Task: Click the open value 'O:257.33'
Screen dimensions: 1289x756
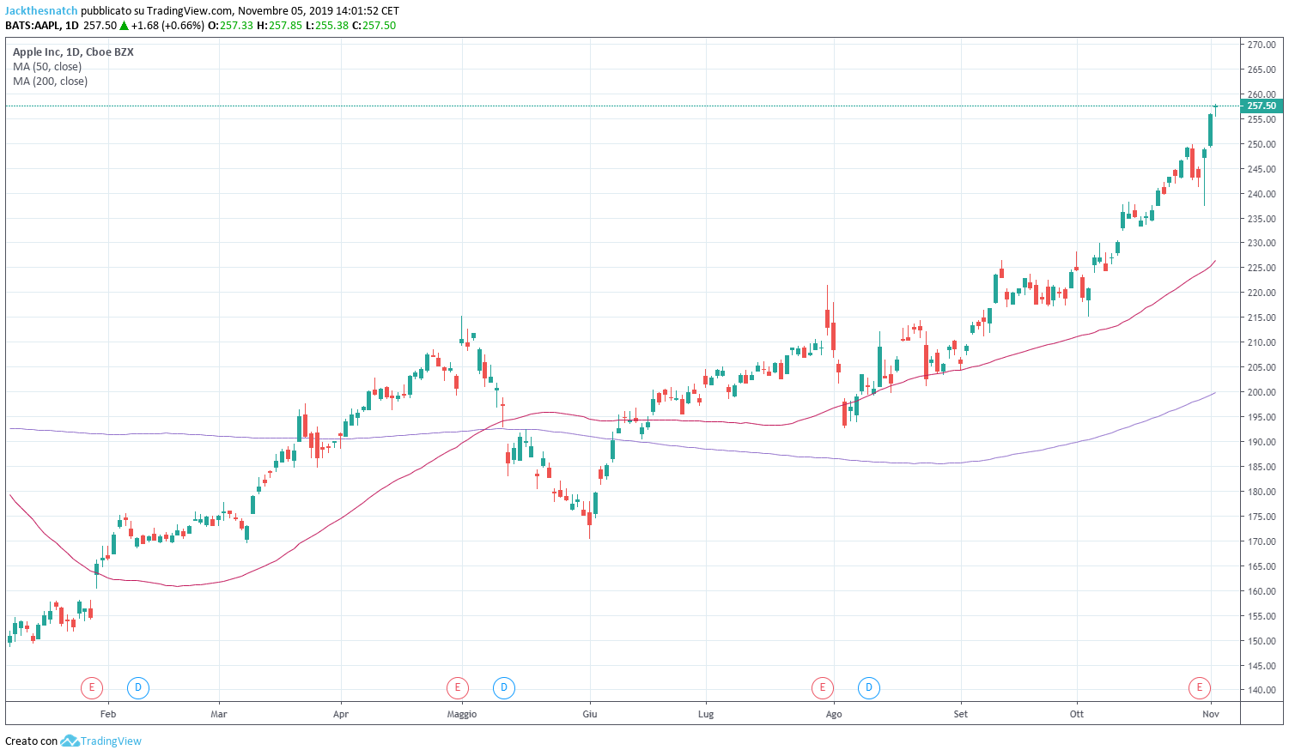Action: pyautogui.click(x=230, y=26)
